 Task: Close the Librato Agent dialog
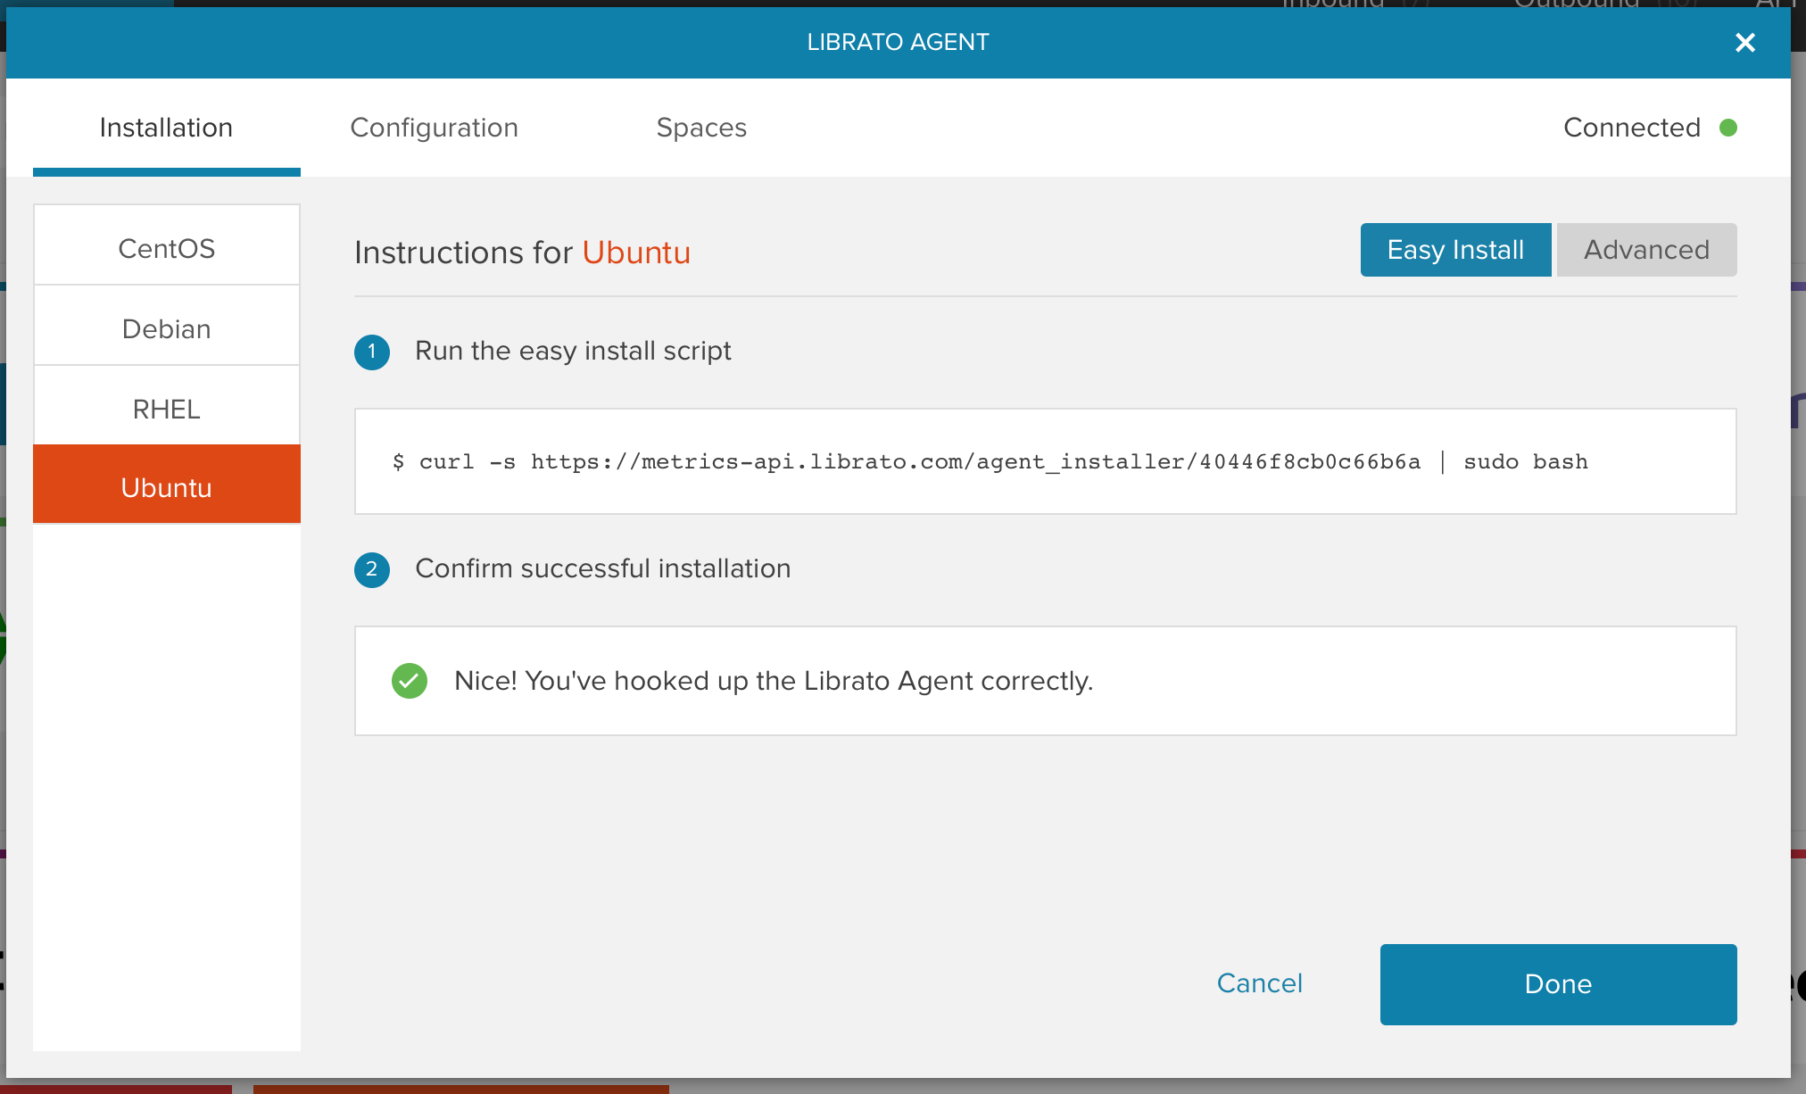point(1744,42)
